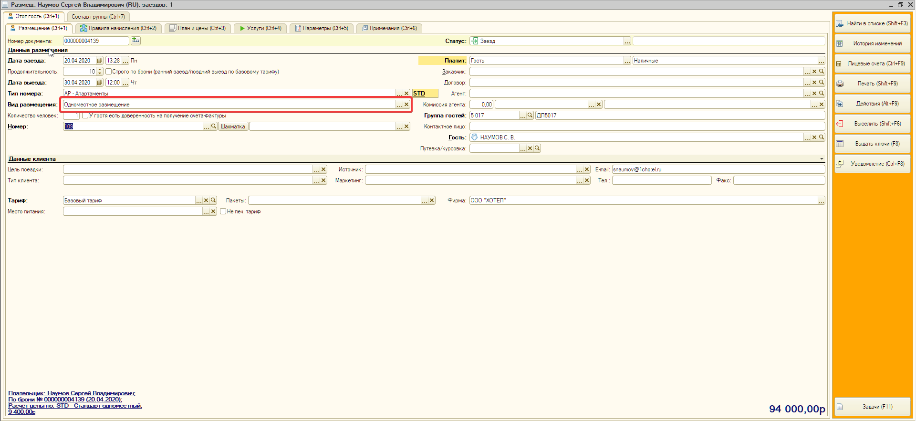Open time picker for check-in 13:28

click(125, 61)
